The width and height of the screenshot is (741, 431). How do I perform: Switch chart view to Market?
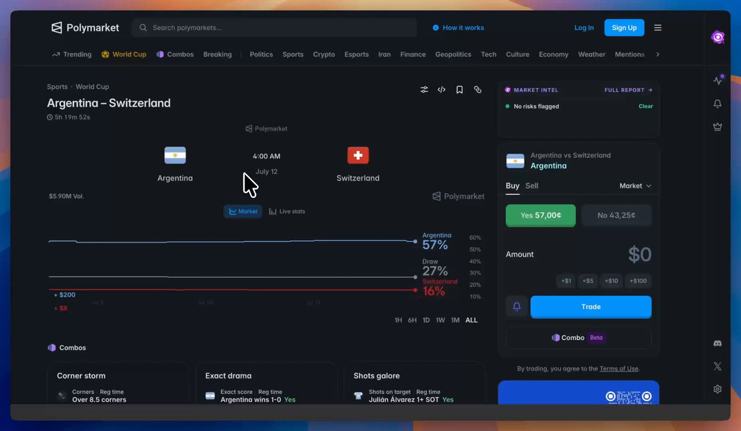tap(243, 211)
